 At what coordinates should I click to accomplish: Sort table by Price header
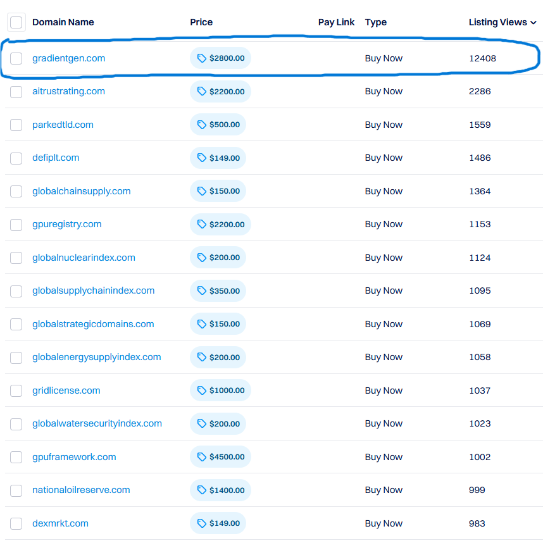(x=201, y=22)
